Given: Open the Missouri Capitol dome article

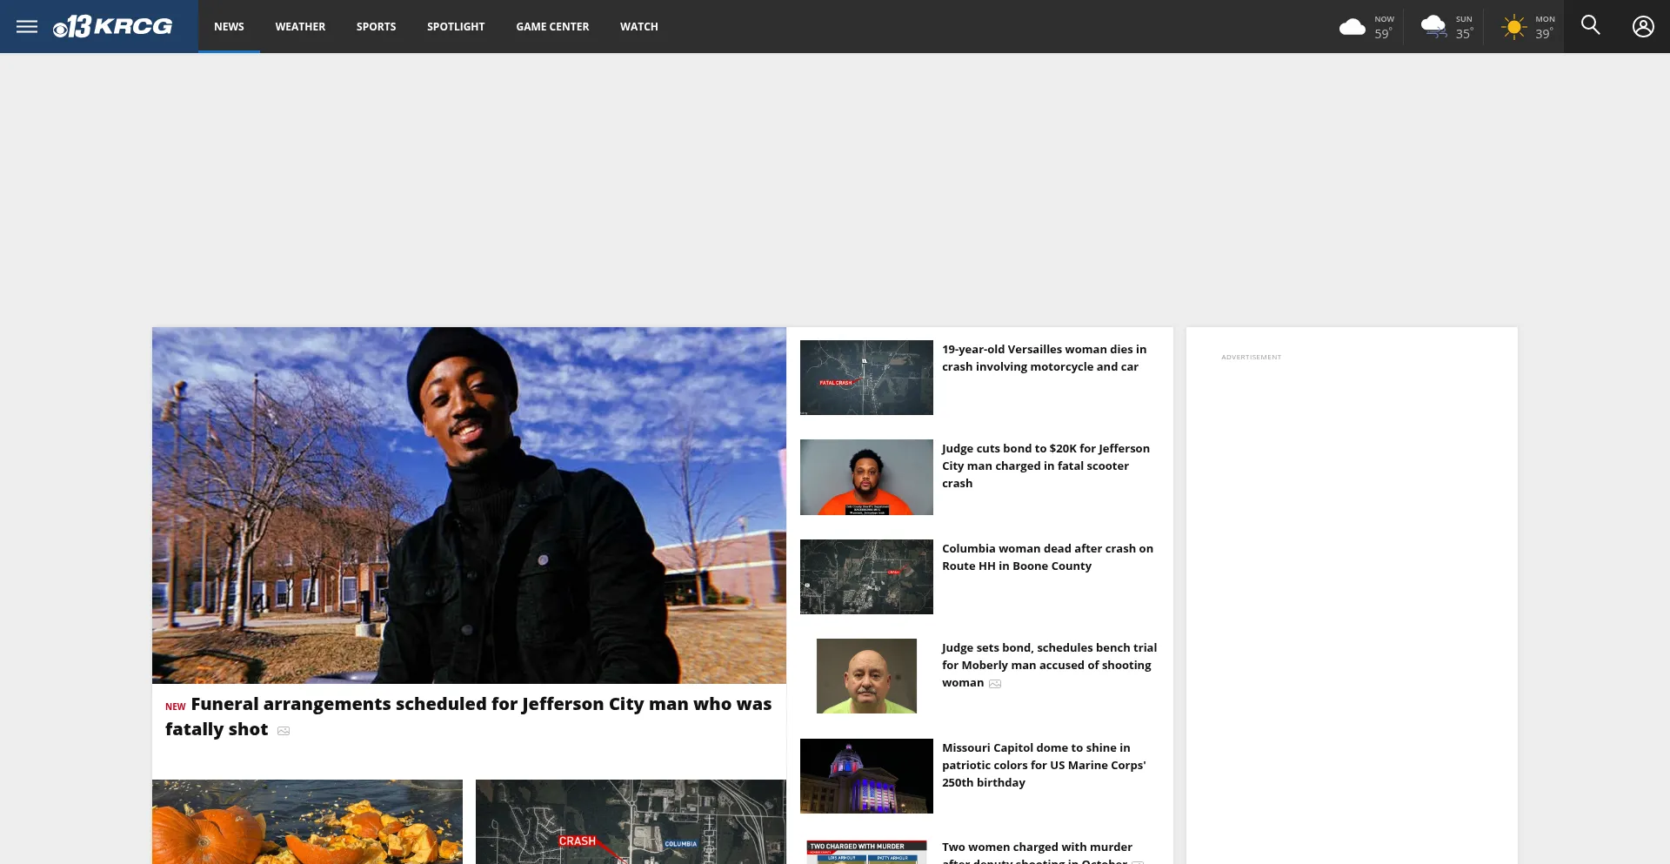Looking at the screenshot, I should [x=1044, y=765].
